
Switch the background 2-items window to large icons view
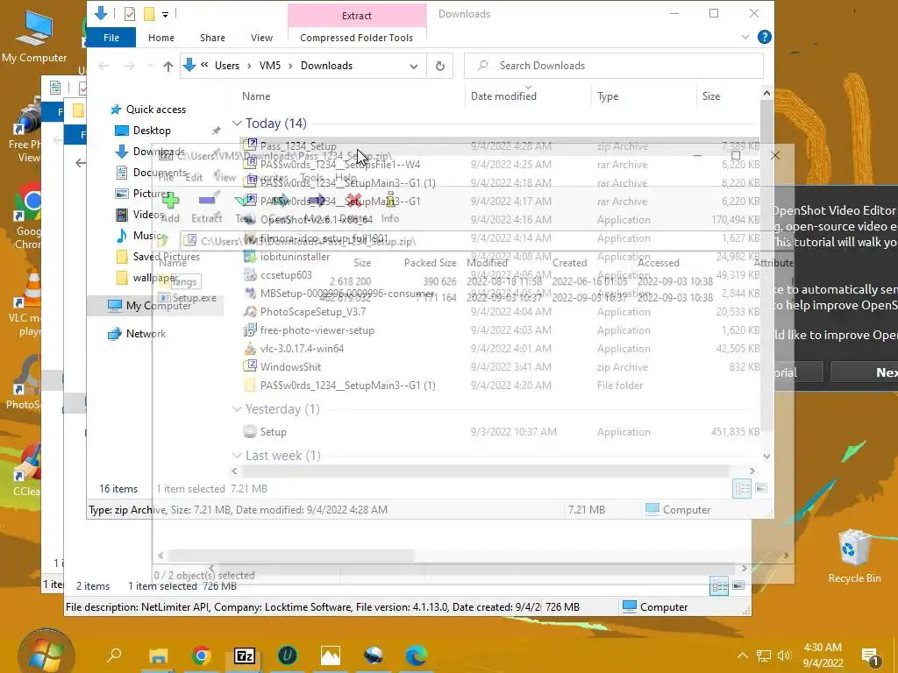(x=738, y=585)
